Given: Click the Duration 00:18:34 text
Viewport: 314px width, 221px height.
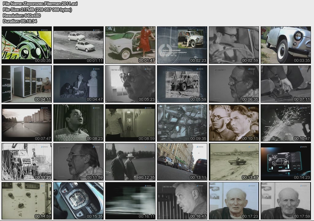Looking at the screenshot, I should [x=20, y=21].
